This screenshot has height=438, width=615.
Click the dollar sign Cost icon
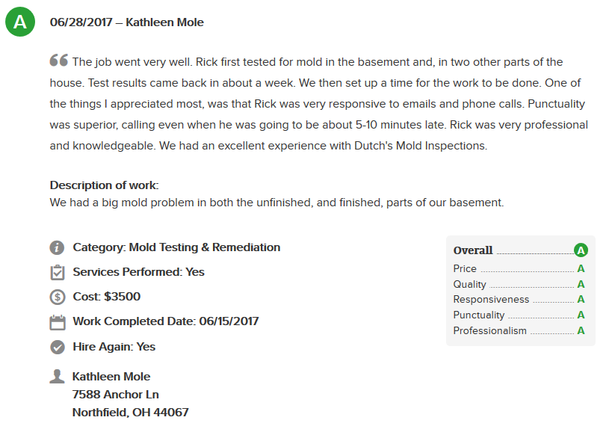pos(58,297)
